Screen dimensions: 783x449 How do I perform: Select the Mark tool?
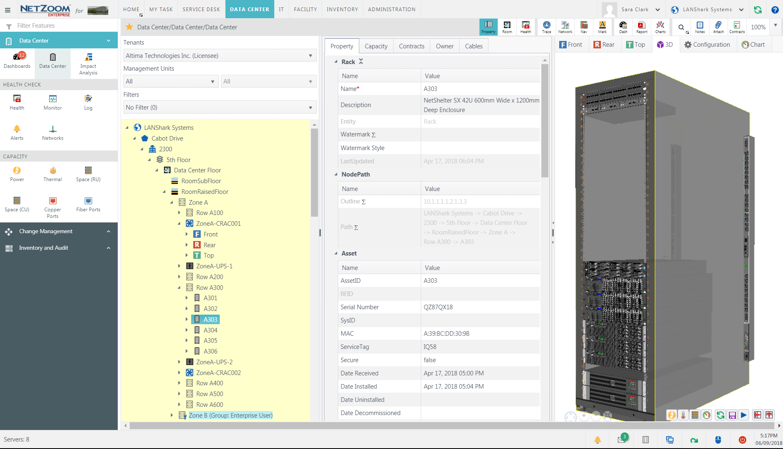602,27
